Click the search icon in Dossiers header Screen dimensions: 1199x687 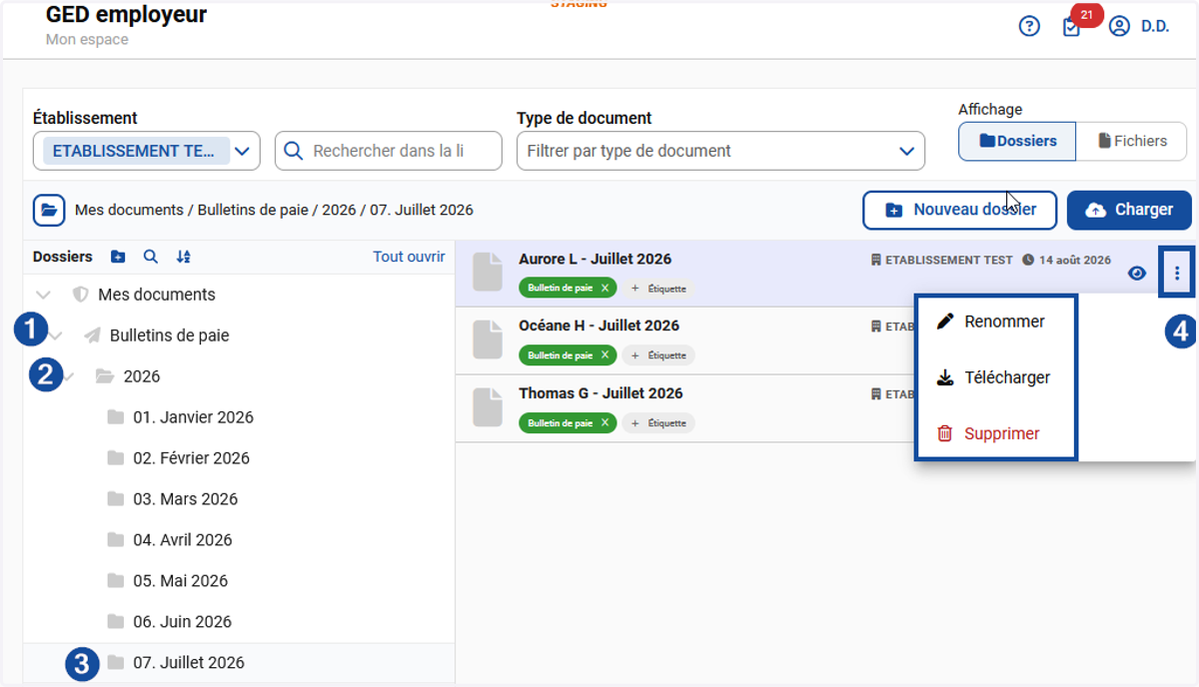[150, 257]
